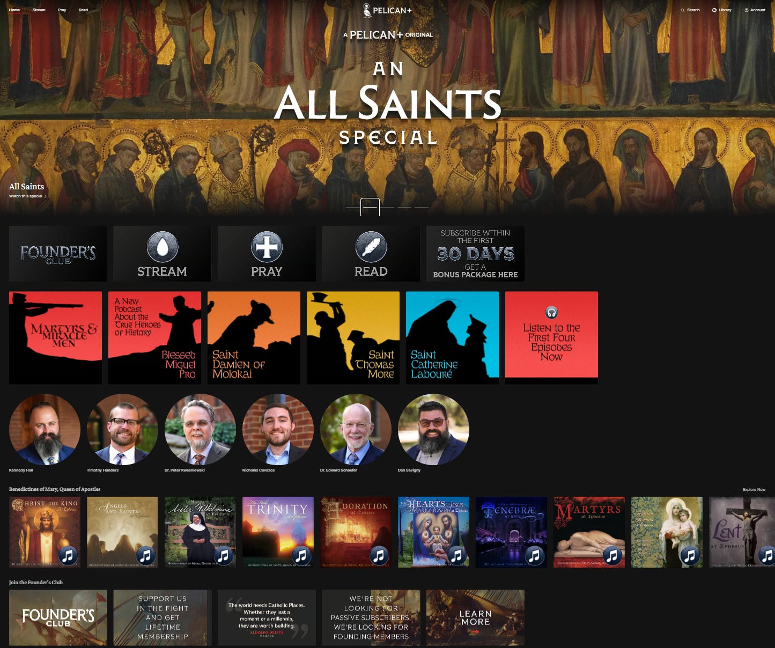The width and height of the screenshot is (775, 648).
Task: Click the Learn More banner tile
Action: click(475, 618)
